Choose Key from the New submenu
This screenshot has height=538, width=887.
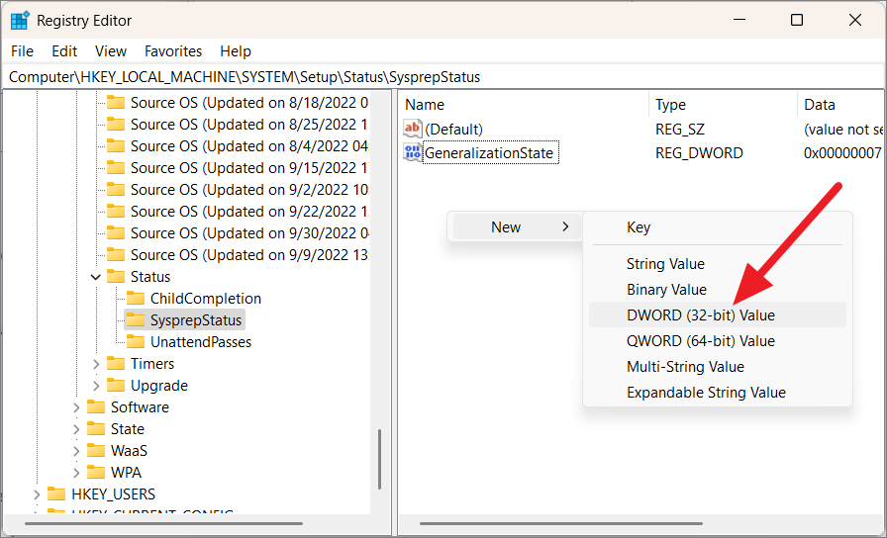click(x=718, y=227)
